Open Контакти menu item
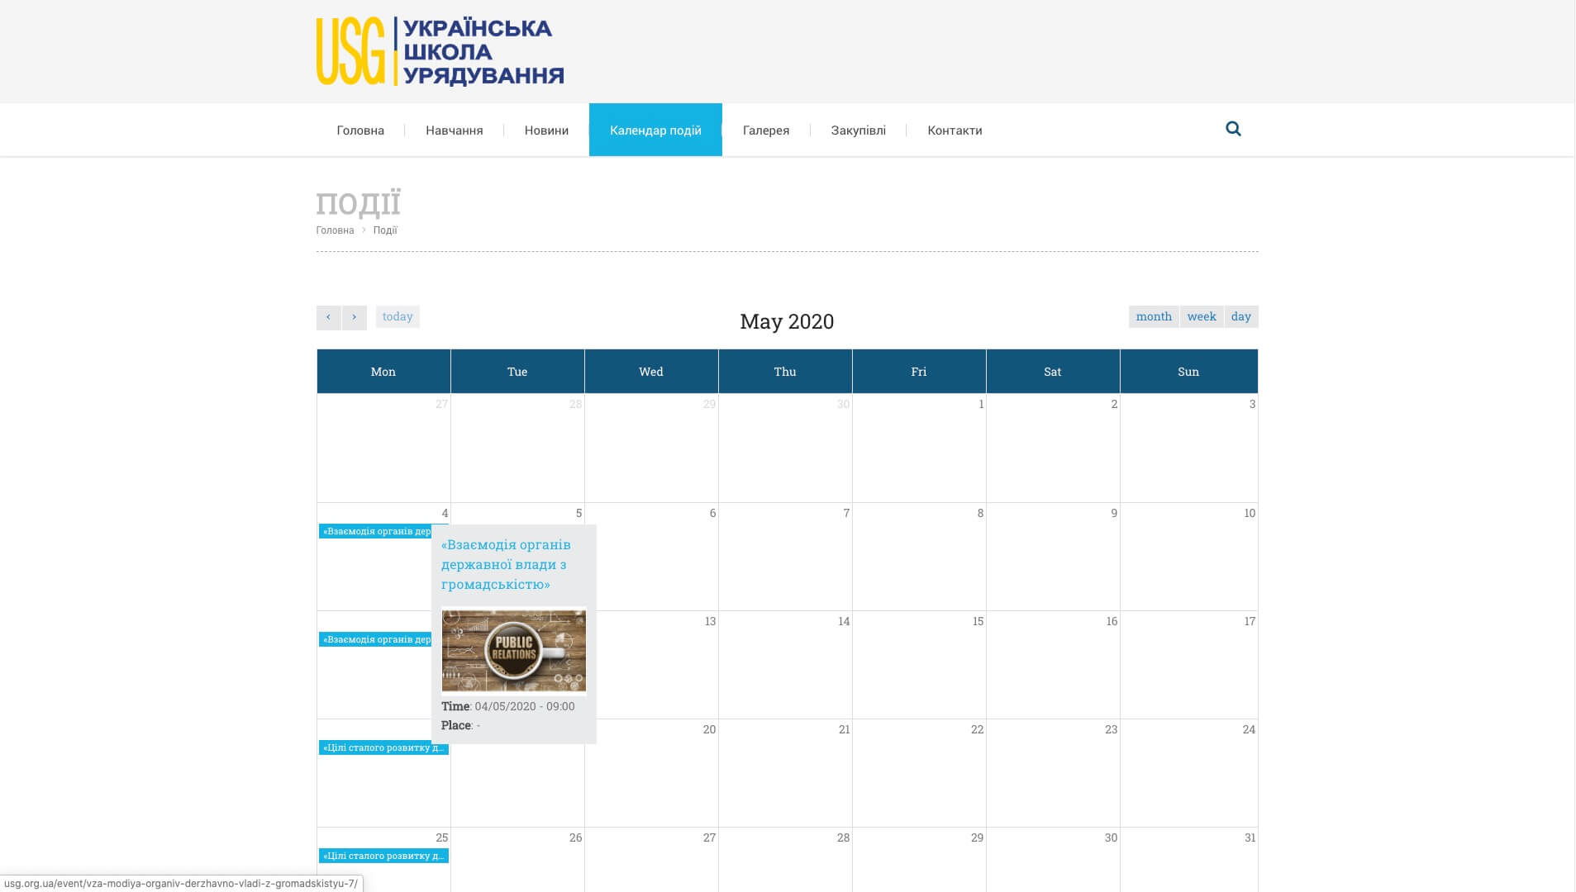The image size is (1576, 892). (x=955, y=130)
